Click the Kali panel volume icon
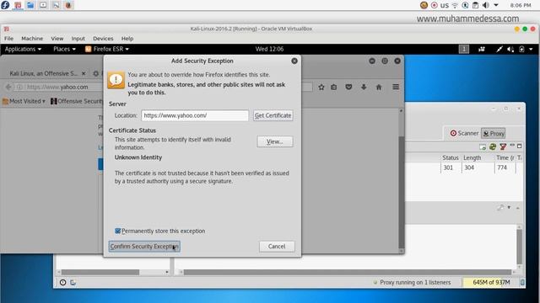The width and height of the screenshot is (540, 303). [510, 49]
